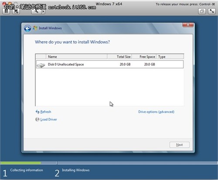Screen dimensions: 218x180
Task: Open VM settings wrench icon
Action: pos(36,11)
